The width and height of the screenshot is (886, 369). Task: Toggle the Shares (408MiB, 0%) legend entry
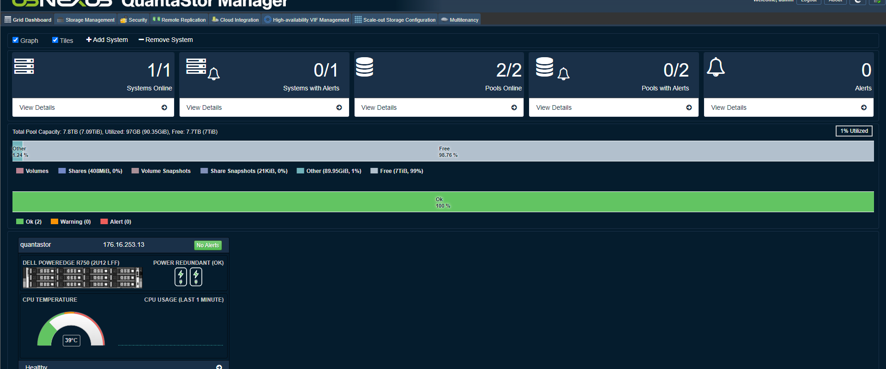coord(90,171)
